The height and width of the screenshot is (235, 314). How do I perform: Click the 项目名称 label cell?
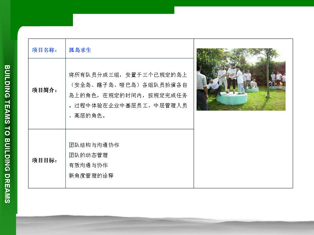point(45,50)
